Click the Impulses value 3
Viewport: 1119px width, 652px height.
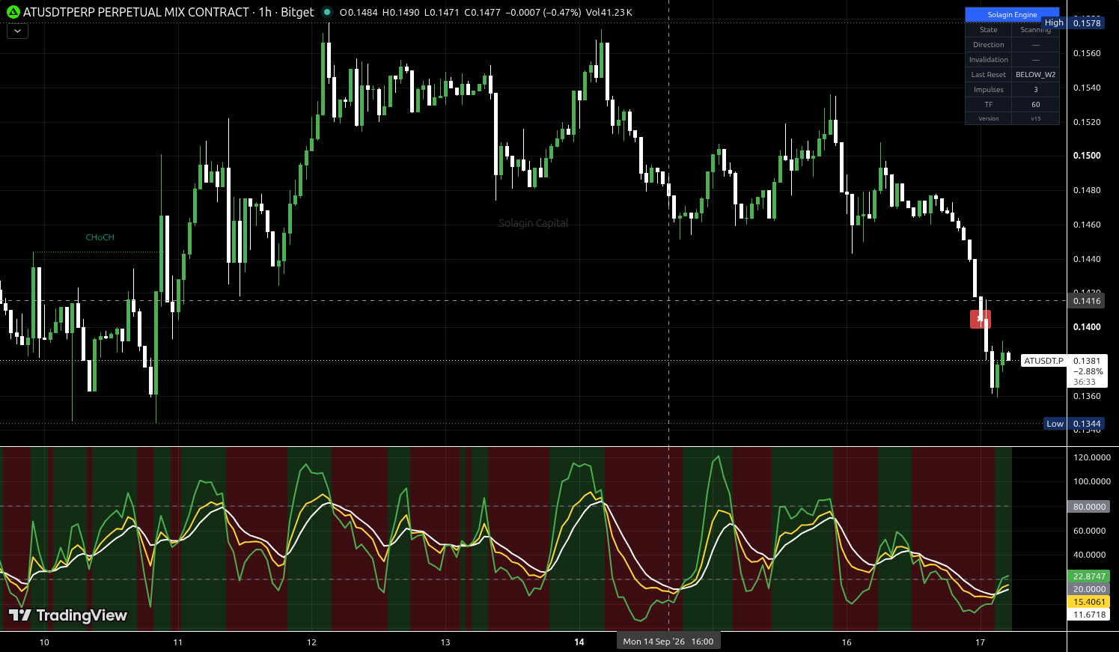coord(1035,90)
